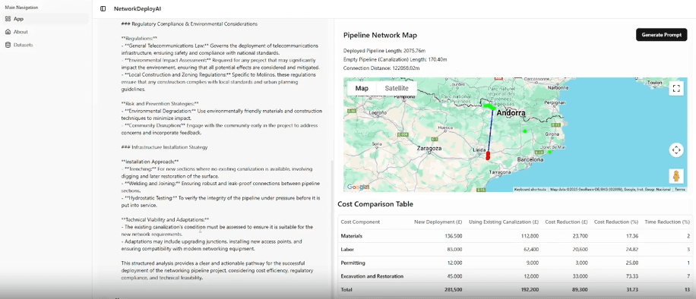
Task: Click the Main Navigation label
Action: [x=21, y=8]
